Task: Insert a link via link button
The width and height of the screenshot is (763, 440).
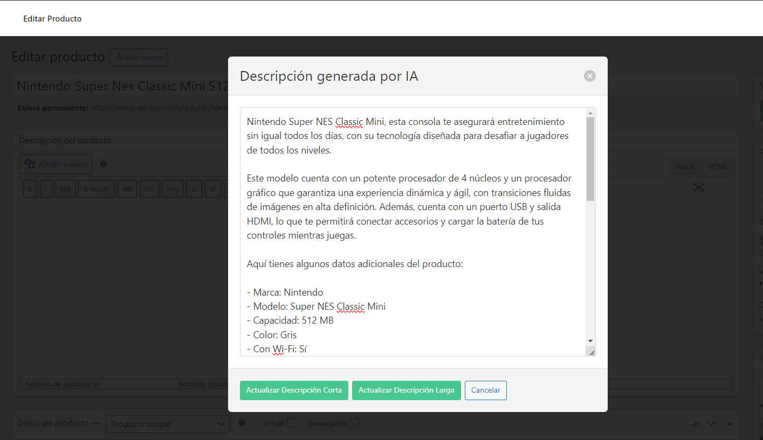Action: (x=65, y=189)
